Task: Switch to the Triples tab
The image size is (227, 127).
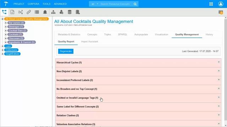Action: pos(107,35)
